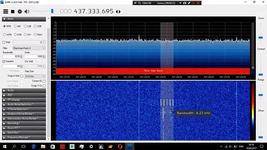This screenshot has width=267, height=150.
Task: Click the recorder toolbar camera screenshot icon
Action: [x=185, y=3]
